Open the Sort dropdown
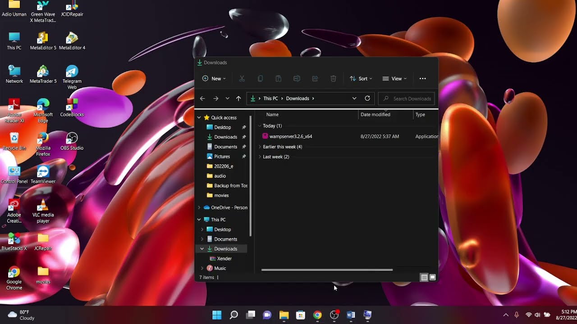 point(361,78)
